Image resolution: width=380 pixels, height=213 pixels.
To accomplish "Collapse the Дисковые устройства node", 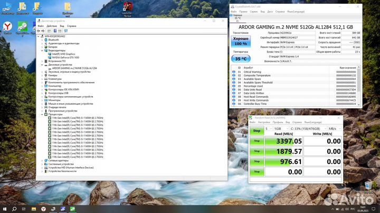I will coord(42,65).
